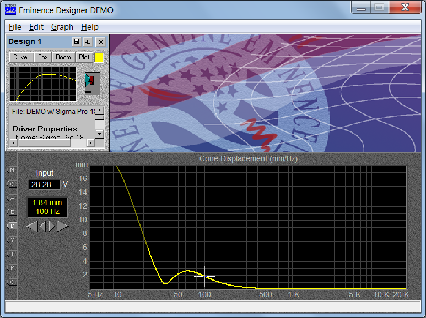Open the File menu
Viewport: 426px width, 318px height.
pos(15,27)
